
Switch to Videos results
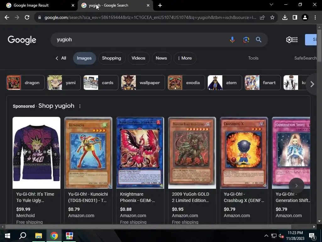pyautogui.click(x=138, y=58)
